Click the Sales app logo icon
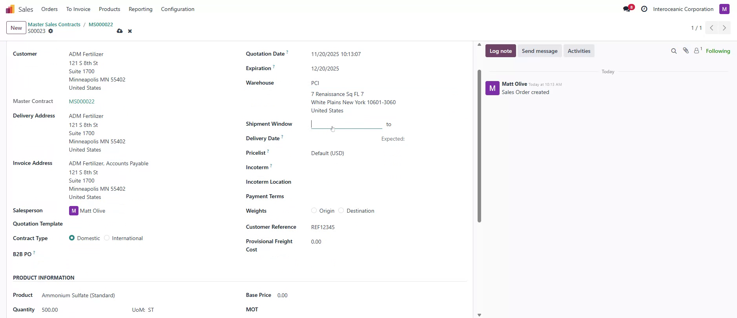Screen dimensions: 737x318 [x=10, y=9]
